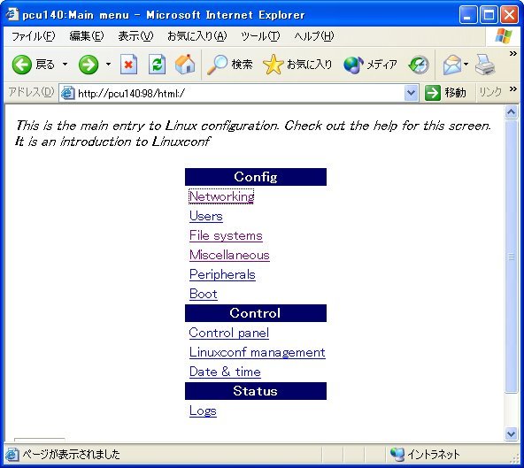Expand the Back button history dropdown
The height and width of the screenshot is (468, 524).
[65, 64]
